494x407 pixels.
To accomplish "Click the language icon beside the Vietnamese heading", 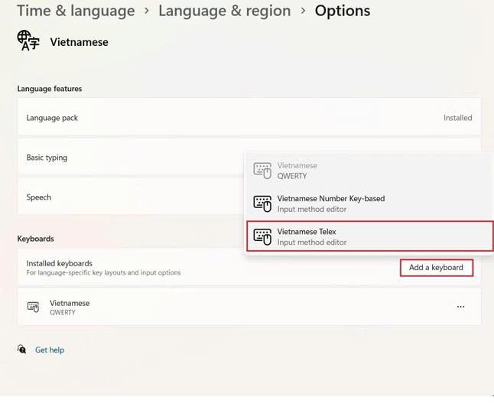I will tap(28, 41).
